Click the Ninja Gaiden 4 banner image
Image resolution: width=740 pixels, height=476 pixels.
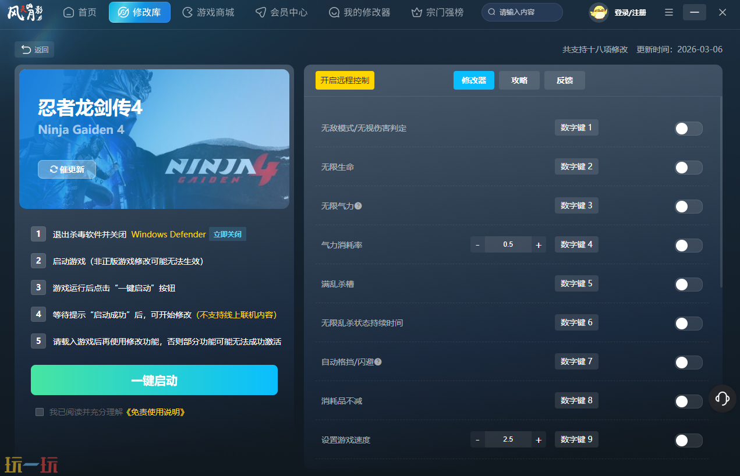point(154,138)
